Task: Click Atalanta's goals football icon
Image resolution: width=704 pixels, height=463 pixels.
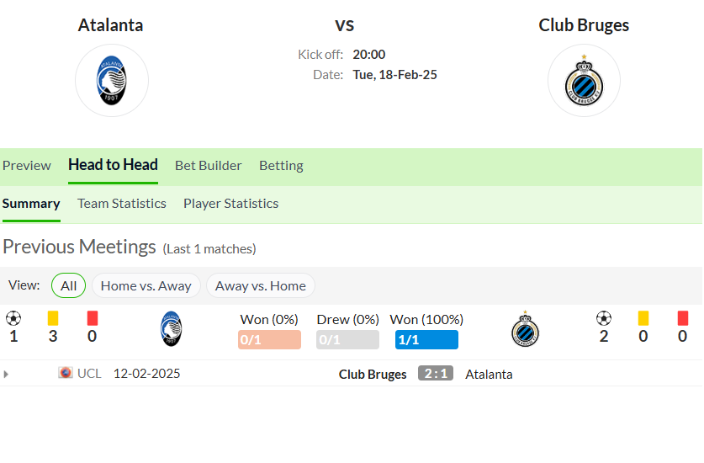Action: click(x=13, y=318)
